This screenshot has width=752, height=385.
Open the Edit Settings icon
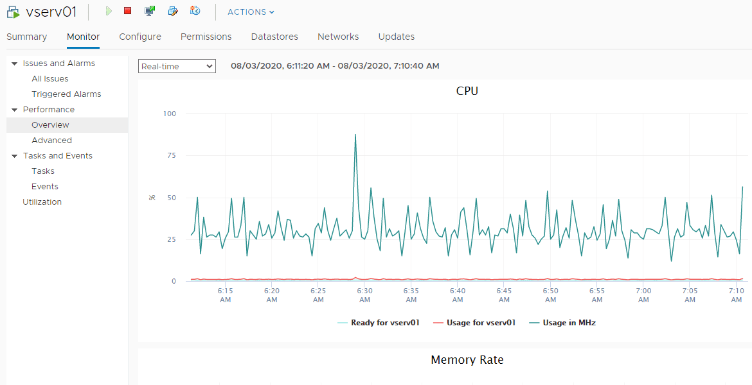pyautogui.click(x=172, y=11)
